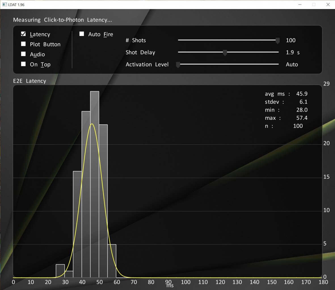Image resolution: width=335 pixels, height=290 pixels.
Task: Click the 'Shot Delay' label
Action: click(140, 52)
